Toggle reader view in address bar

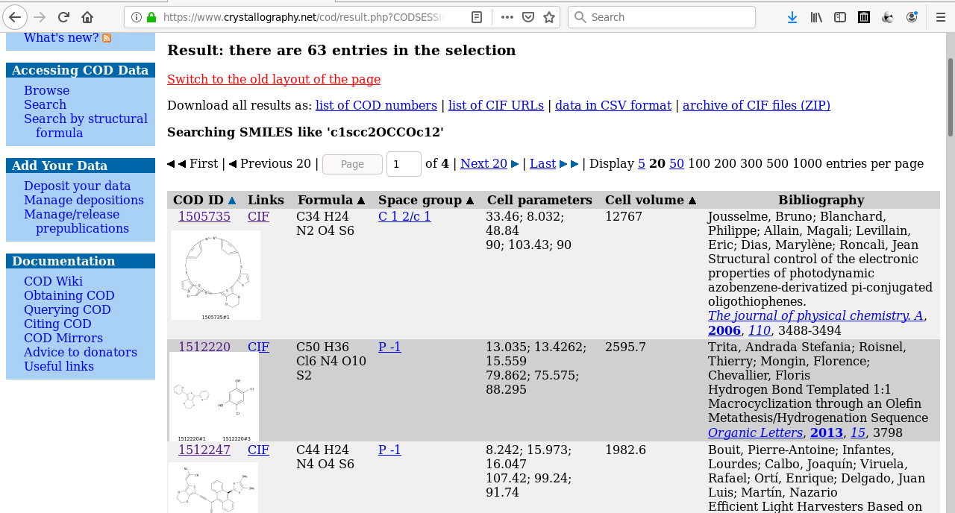coord(477,17)
